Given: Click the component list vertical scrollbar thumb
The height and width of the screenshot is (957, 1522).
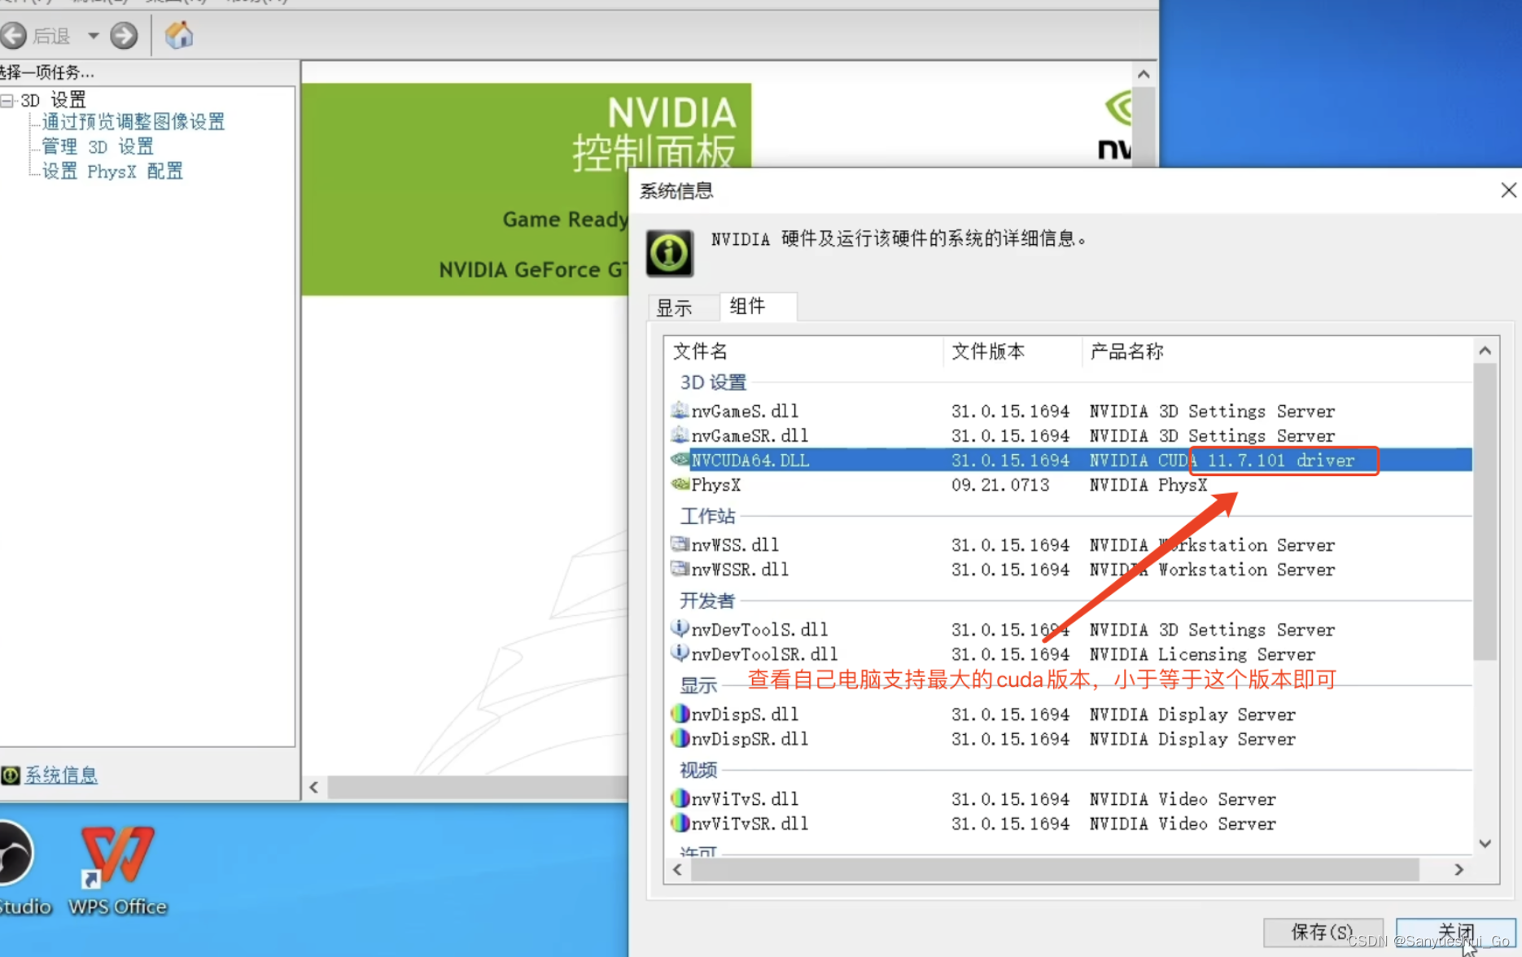Looking at the screenshot, I should (1485, 512).
